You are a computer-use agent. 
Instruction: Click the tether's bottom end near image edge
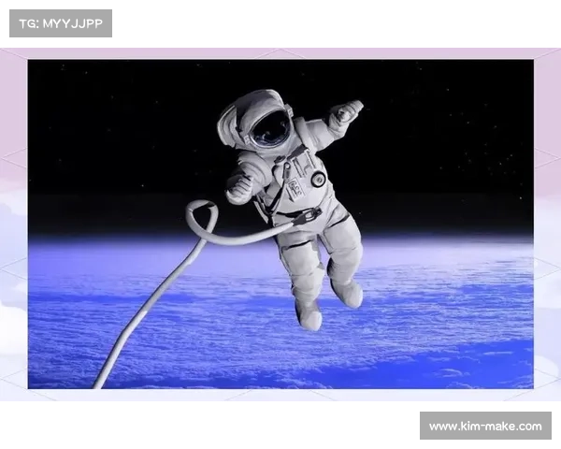pos(101,380)
